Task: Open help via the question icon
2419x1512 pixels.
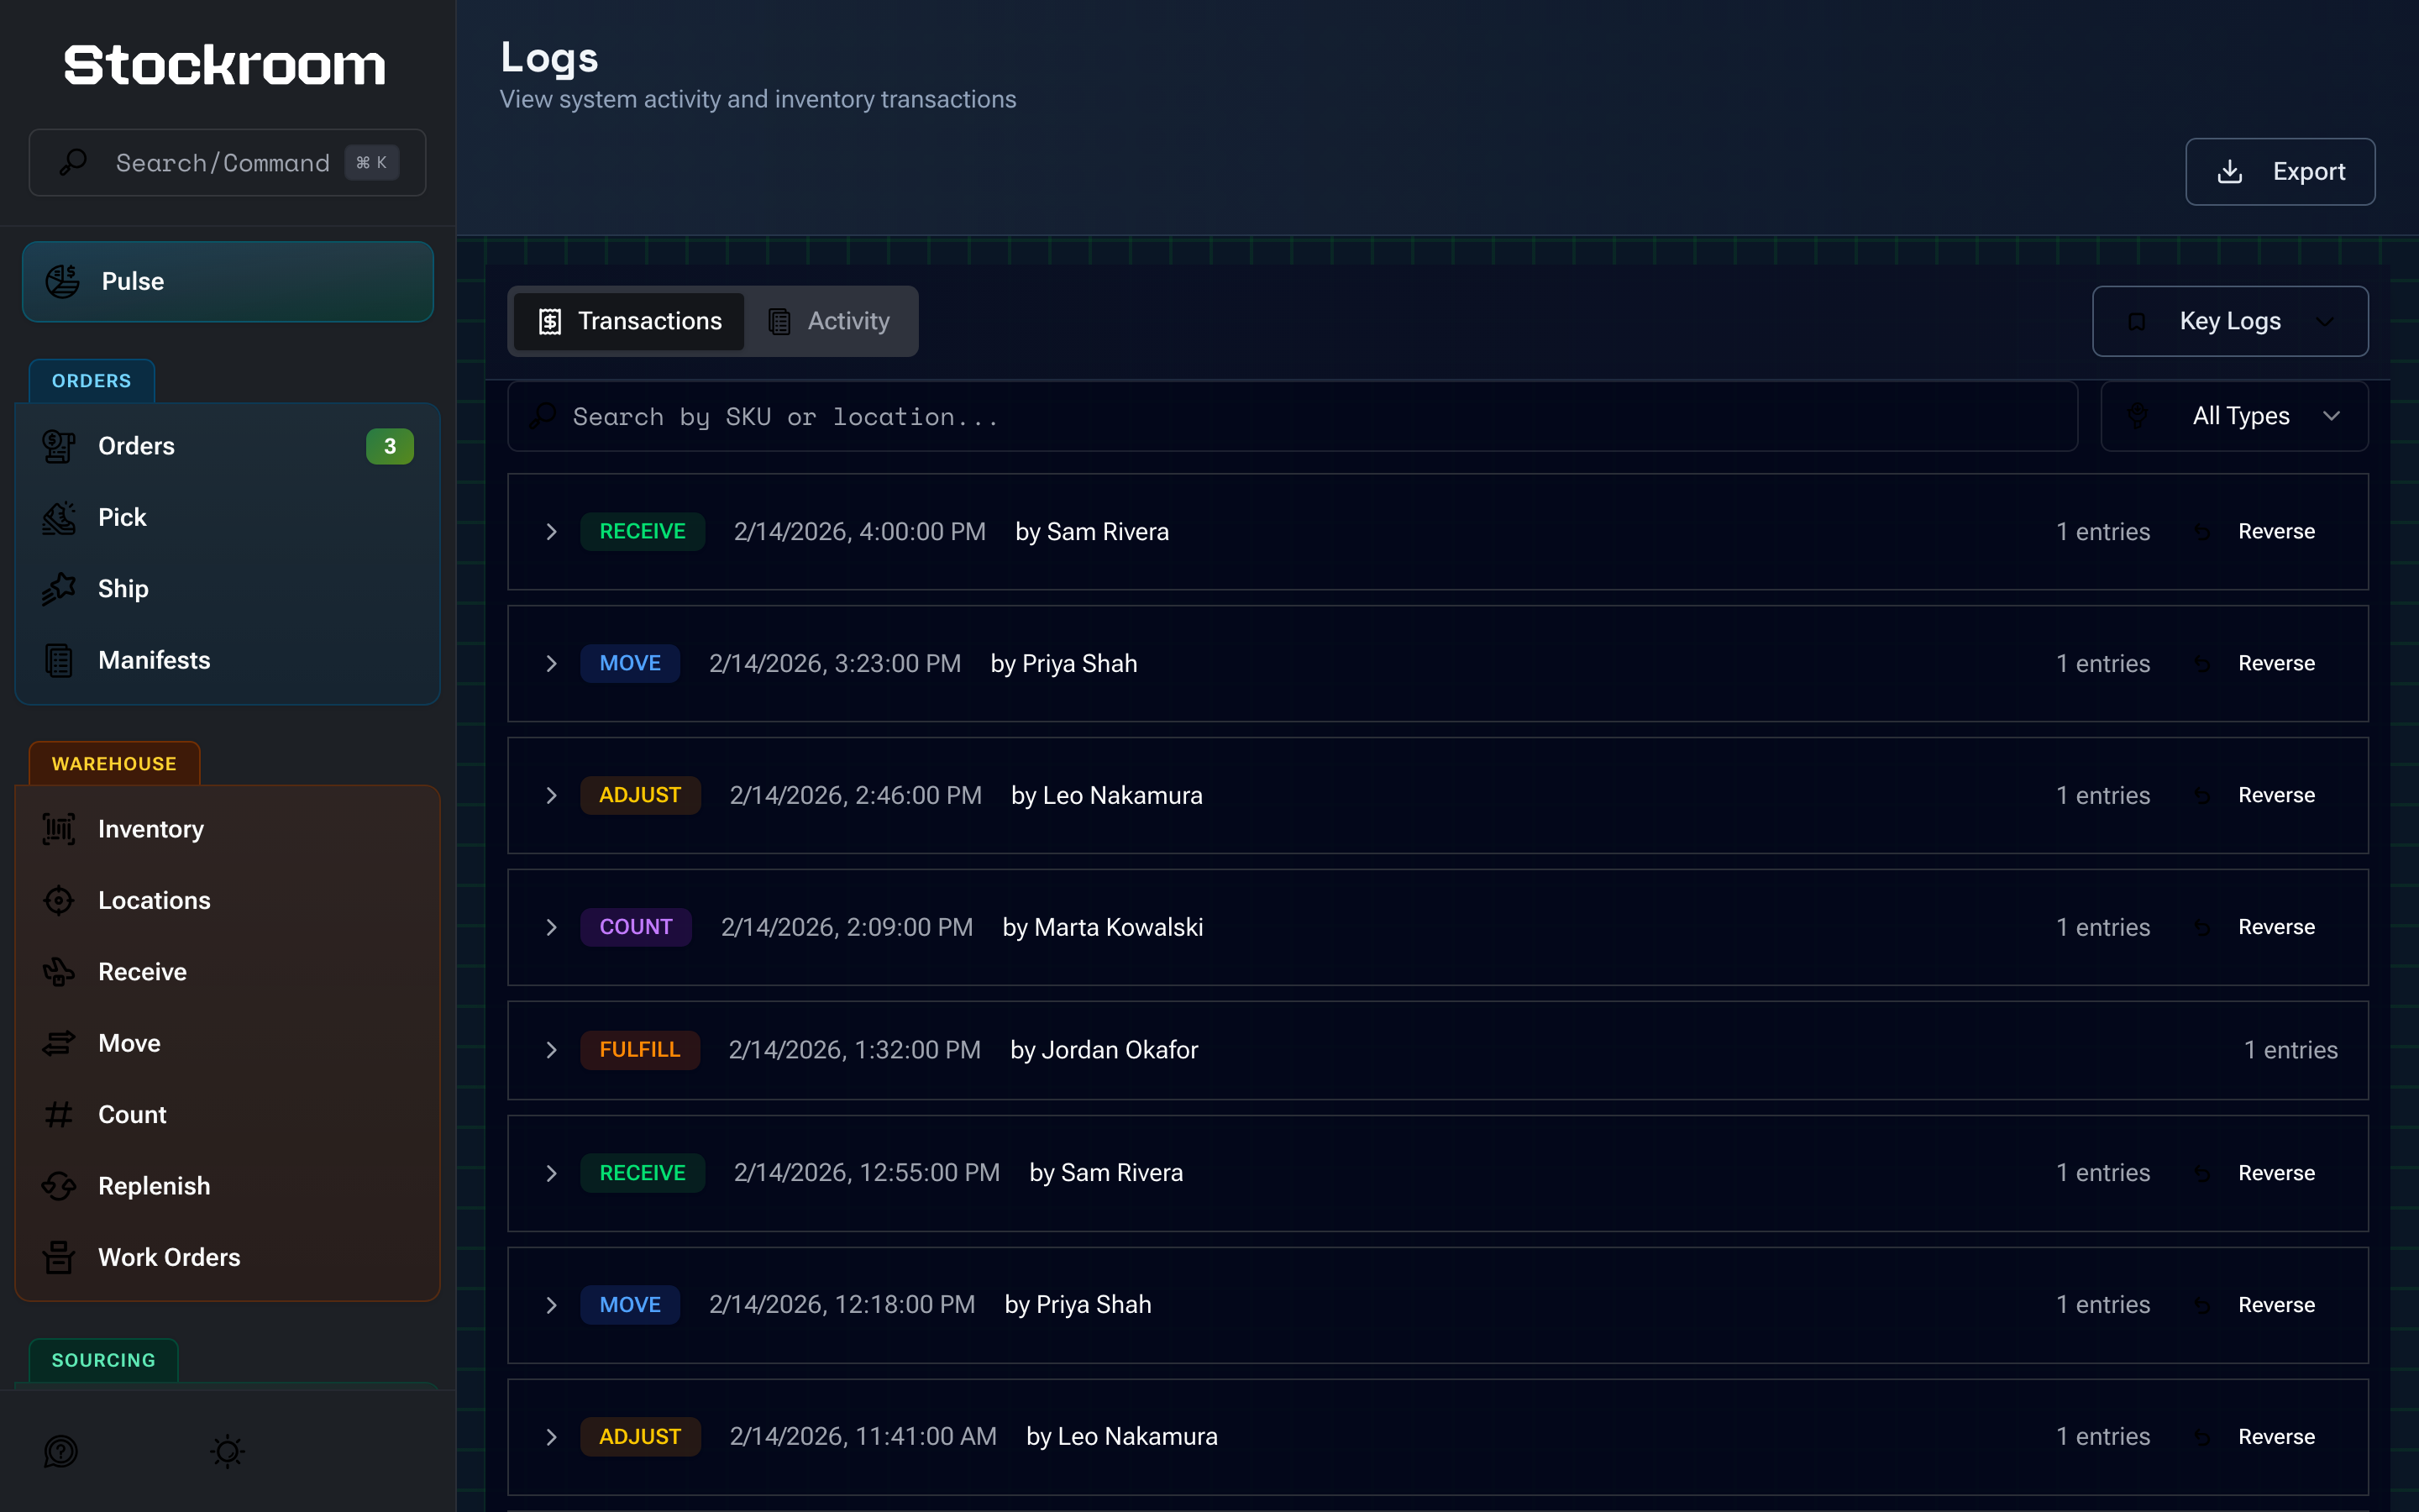Action: click(61, 1451)
